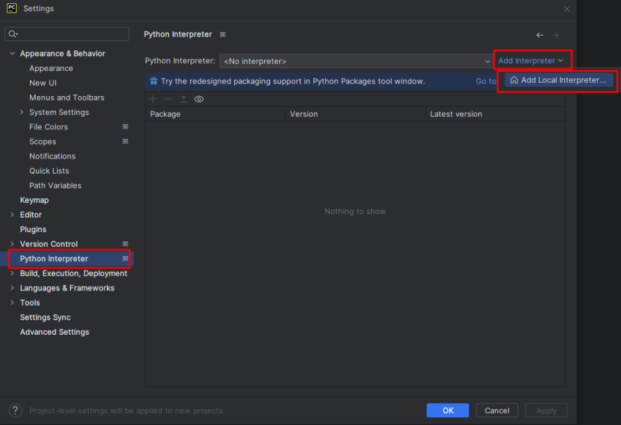Expand Build, Execution, Deployment section

click(x=13, y=273)
